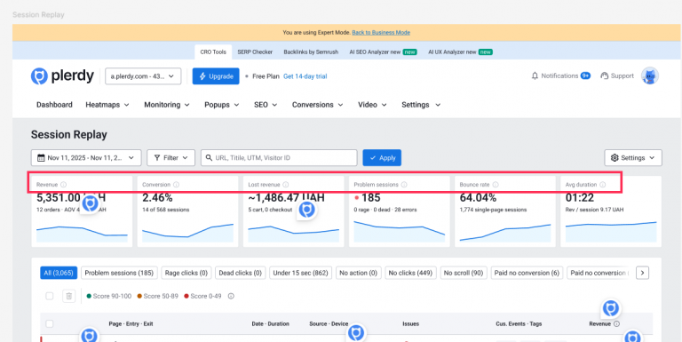Select Dead clicks (0) chip
The image size is (682, 342).
coord(240,273)
